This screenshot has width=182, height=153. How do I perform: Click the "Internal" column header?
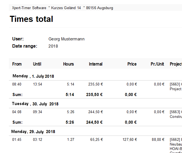point(96,64)
